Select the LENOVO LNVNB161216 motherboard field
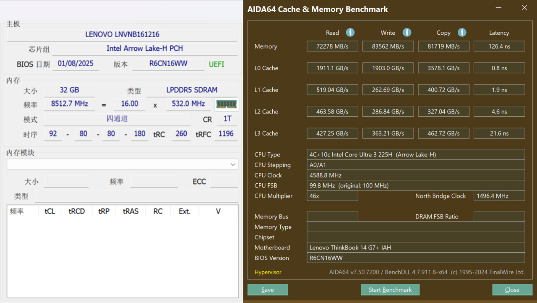The width and height of the screenshot is (537, 303). coord(122,35)
